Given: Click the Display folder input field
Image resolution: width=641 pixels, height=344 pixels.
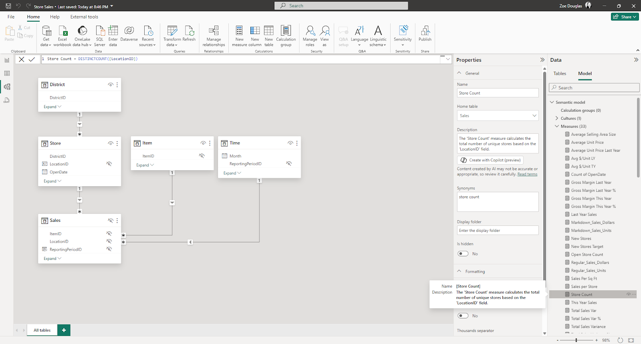Looking at the screenshot, I should pyautogui.click(x=498, y=230).
